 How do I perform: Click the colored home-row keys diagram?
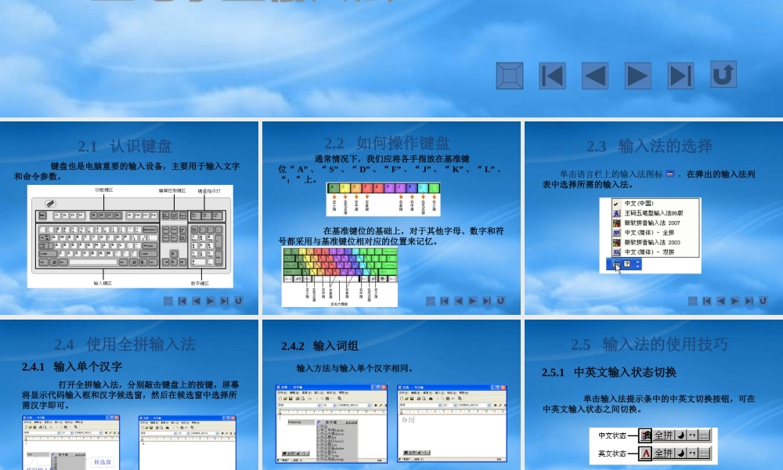(383, 199)
